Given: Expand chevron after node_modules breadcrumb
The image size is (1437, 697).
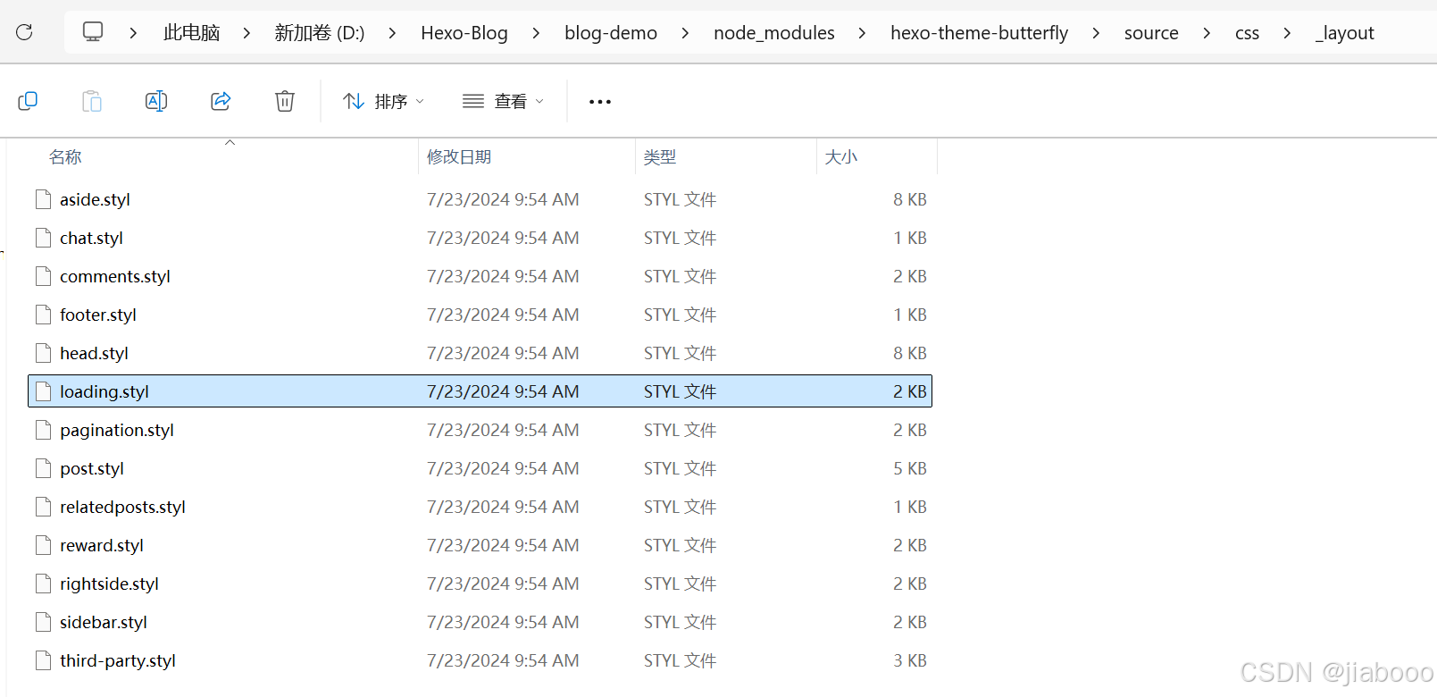Looking at the screenshot, I should click(862, 33).
